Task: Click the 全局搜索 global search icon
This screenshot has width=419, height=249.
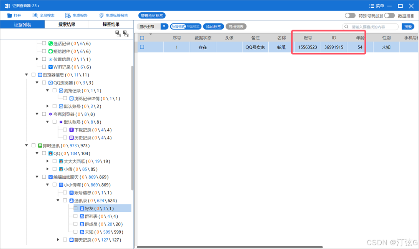Action: point(35,15)
